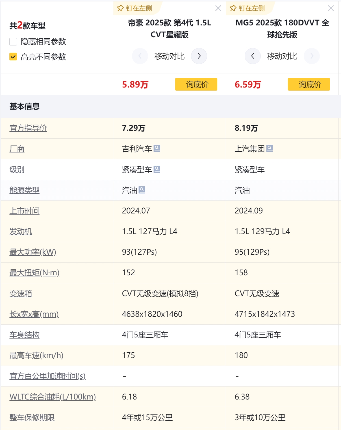Open the info icon next to 上汽集团
Viewport: 341px width, 430px height.
tap(270, 148)
